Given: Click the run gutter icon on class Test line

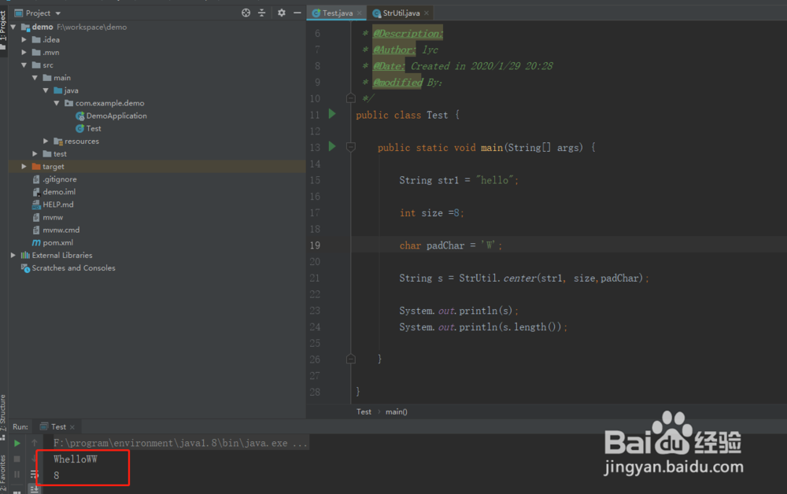Looking at the screenshot, I should [x=332, y=114].
